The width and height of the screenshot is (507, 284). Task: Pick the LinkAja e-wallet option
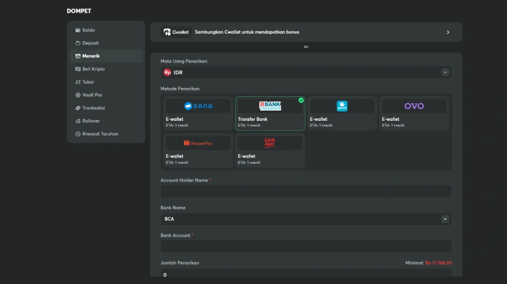coord(270,151)
